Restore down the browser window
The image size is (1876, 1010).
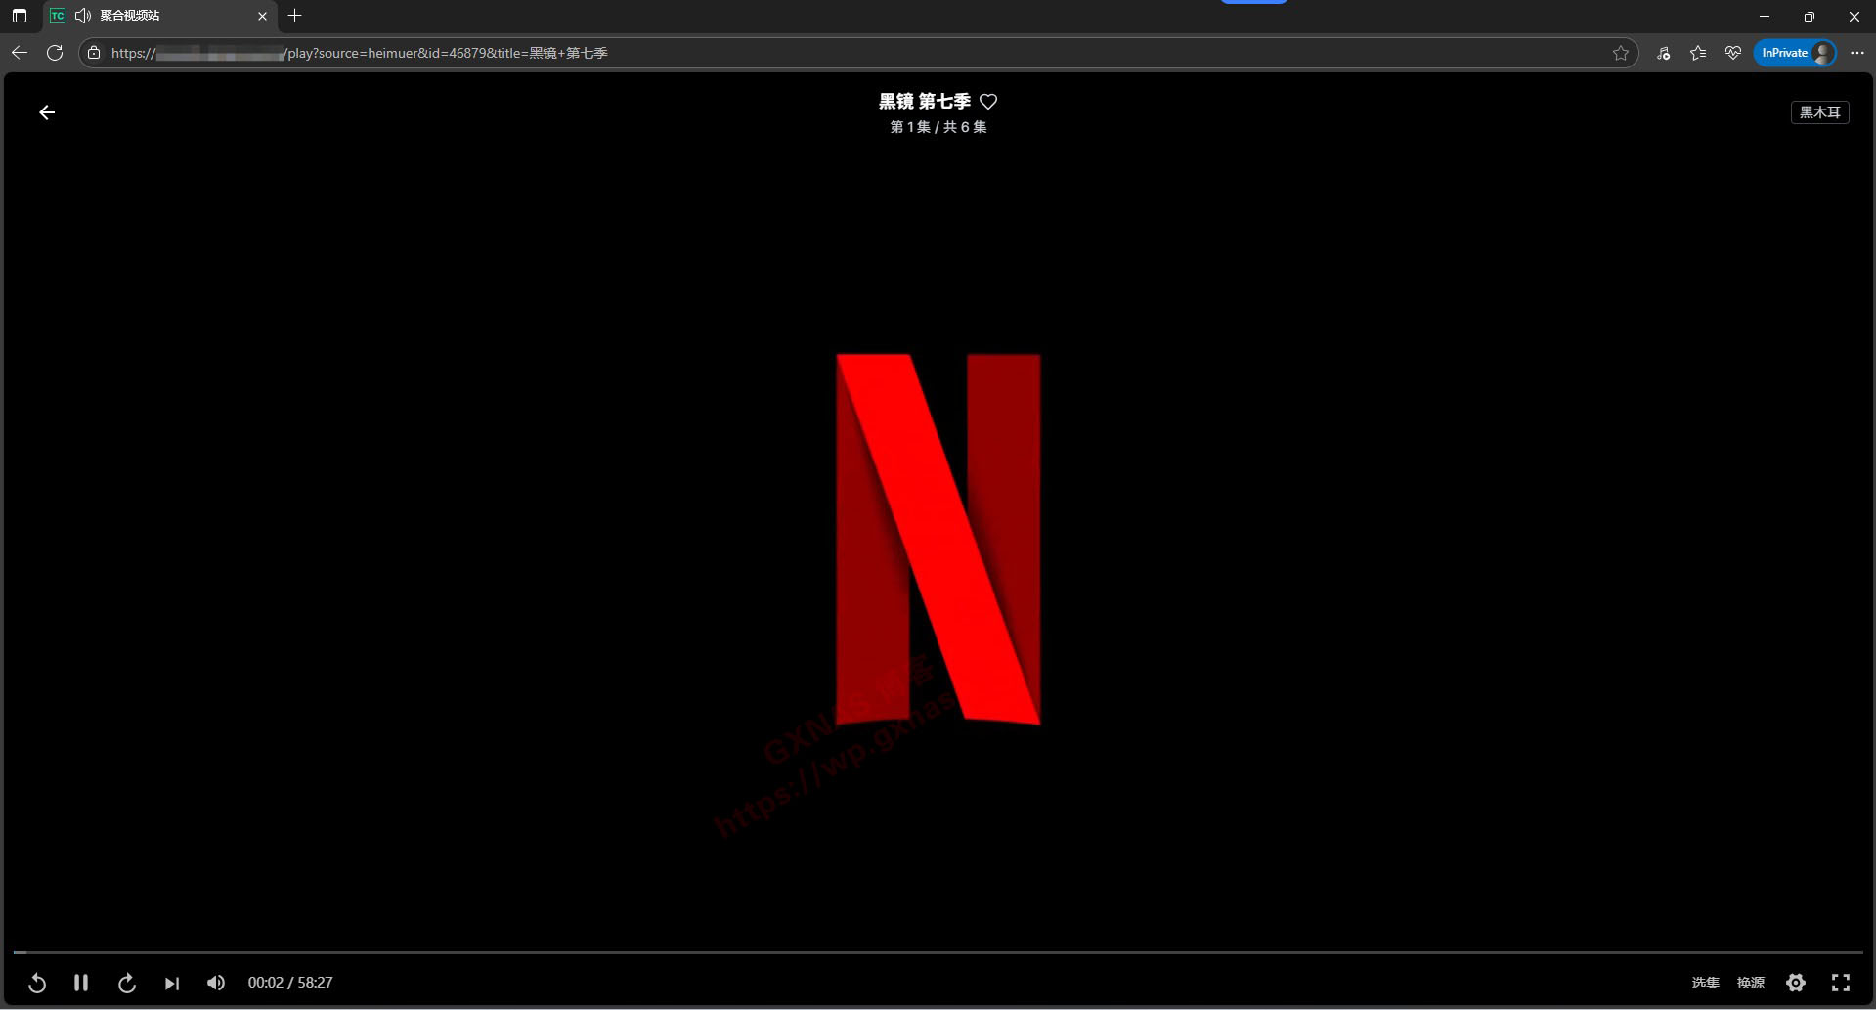[1810, 16]
